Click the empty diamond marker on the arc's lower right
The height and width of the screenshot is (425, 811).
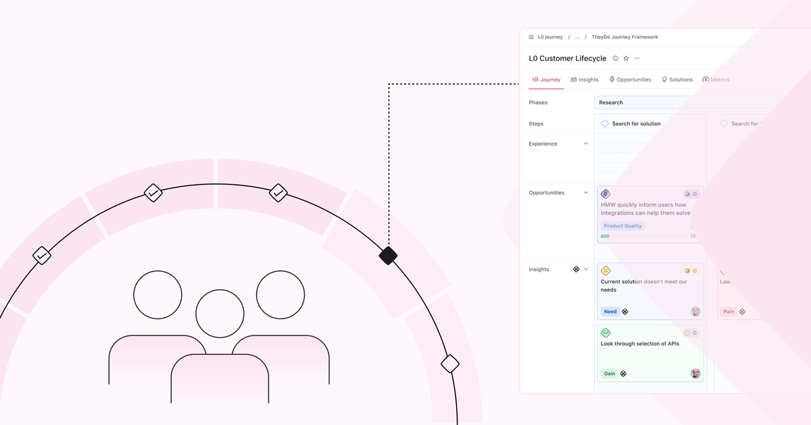[450, 364]
